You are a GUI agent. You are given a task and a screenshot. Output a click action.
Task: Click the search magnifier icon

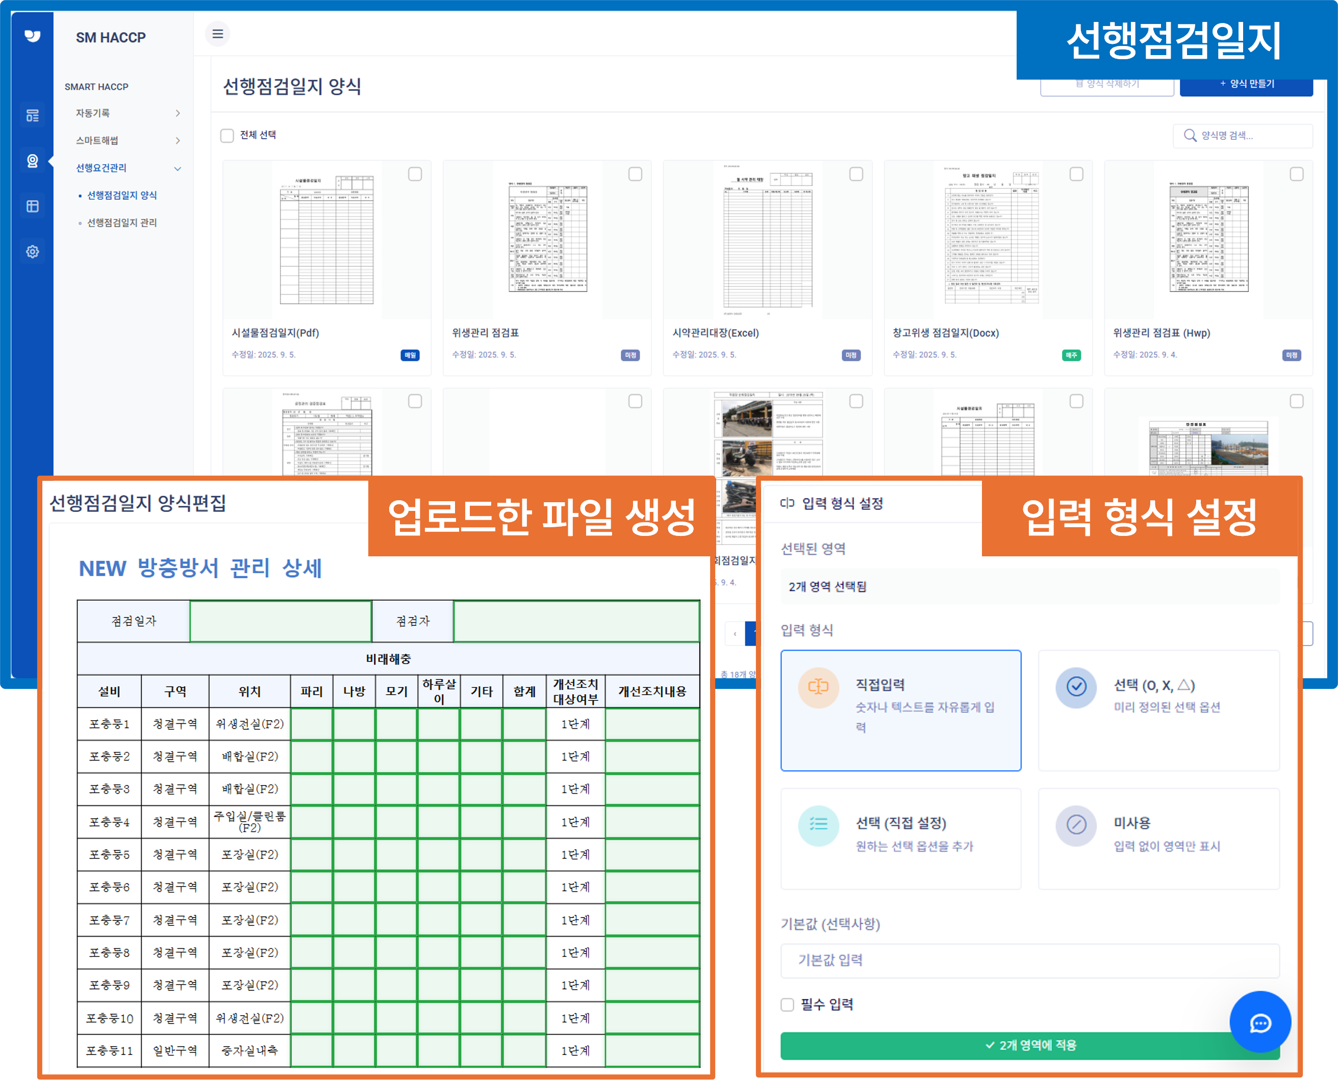point(1190,136)
